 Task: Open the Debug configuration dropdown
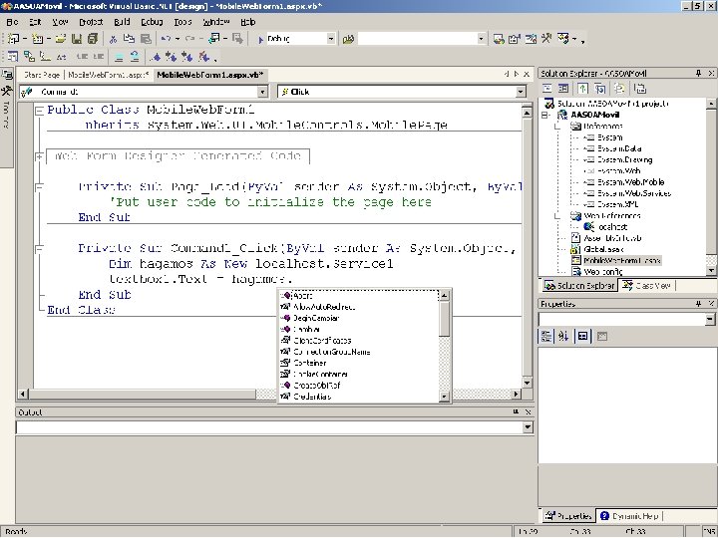(x=331, y=39)
